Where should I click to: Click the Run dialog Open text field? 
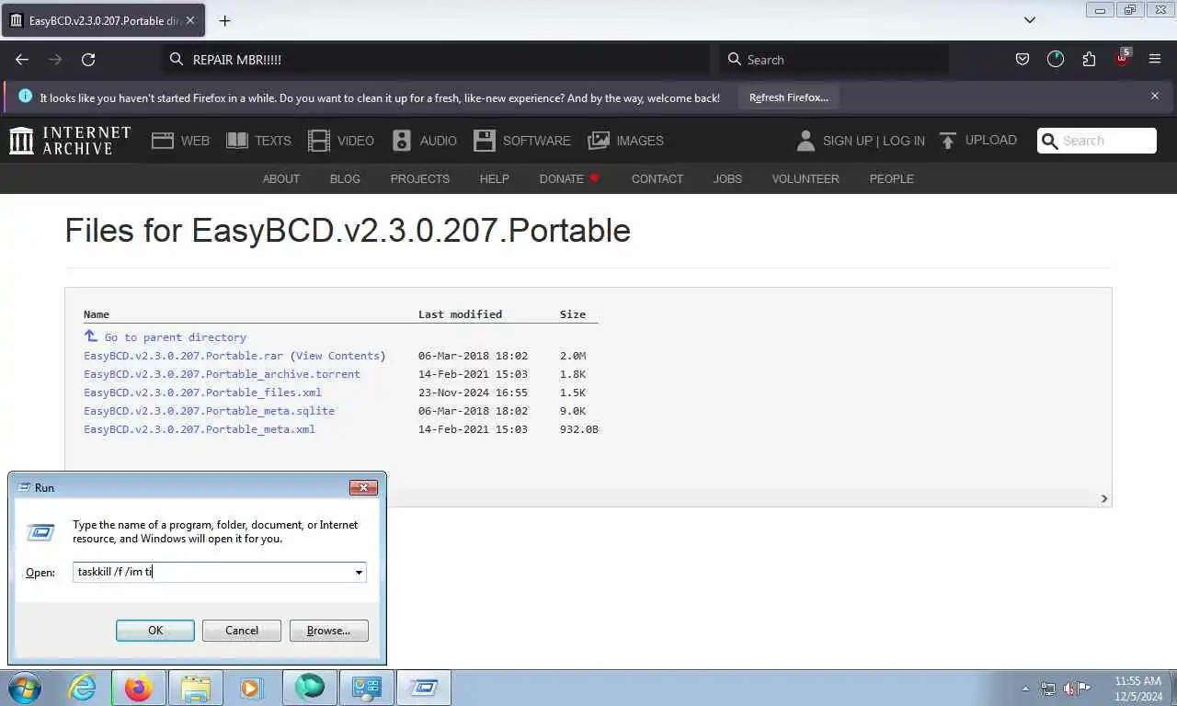pos(212,572)
